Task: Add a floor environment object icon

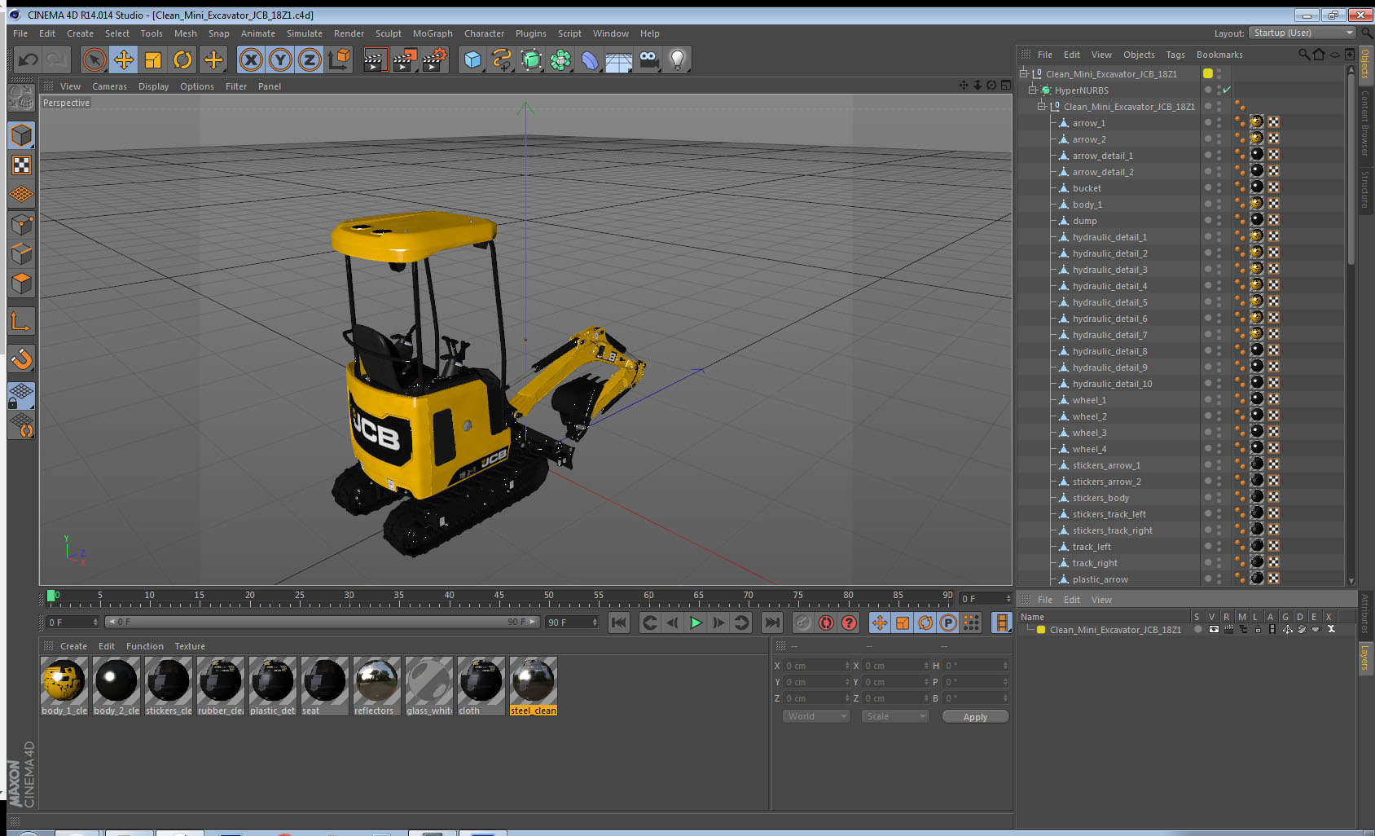Action: pyautogui.click(x=619, y=59)
